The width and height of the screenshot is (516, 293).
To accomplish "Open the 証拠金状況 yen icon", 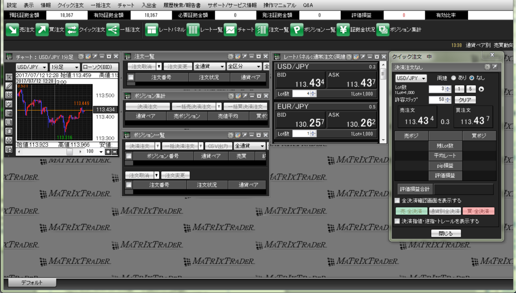I will (343, 30).
